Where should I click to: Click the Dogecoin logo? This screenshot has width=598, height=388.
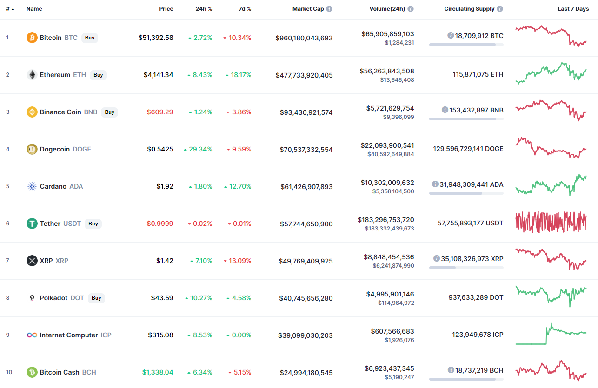32,149
